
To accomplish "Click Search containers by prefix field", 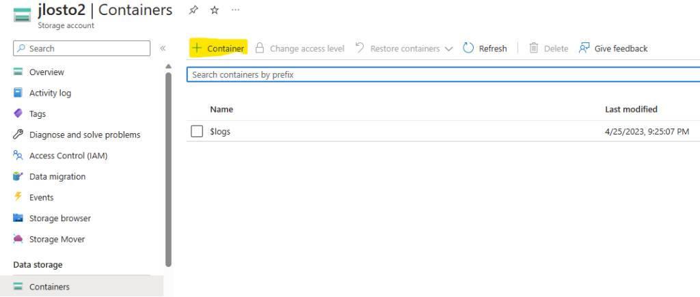I will pyautogui.click(x=443, y=75).
